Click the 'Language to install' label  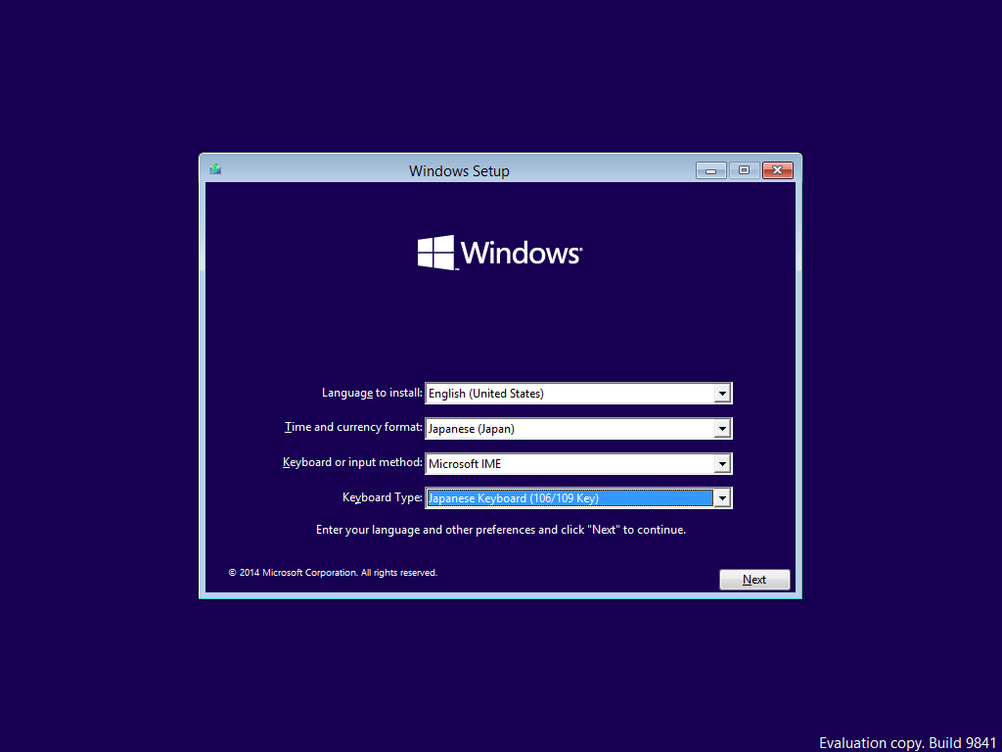pyautogui.click(x=372, y=393)
